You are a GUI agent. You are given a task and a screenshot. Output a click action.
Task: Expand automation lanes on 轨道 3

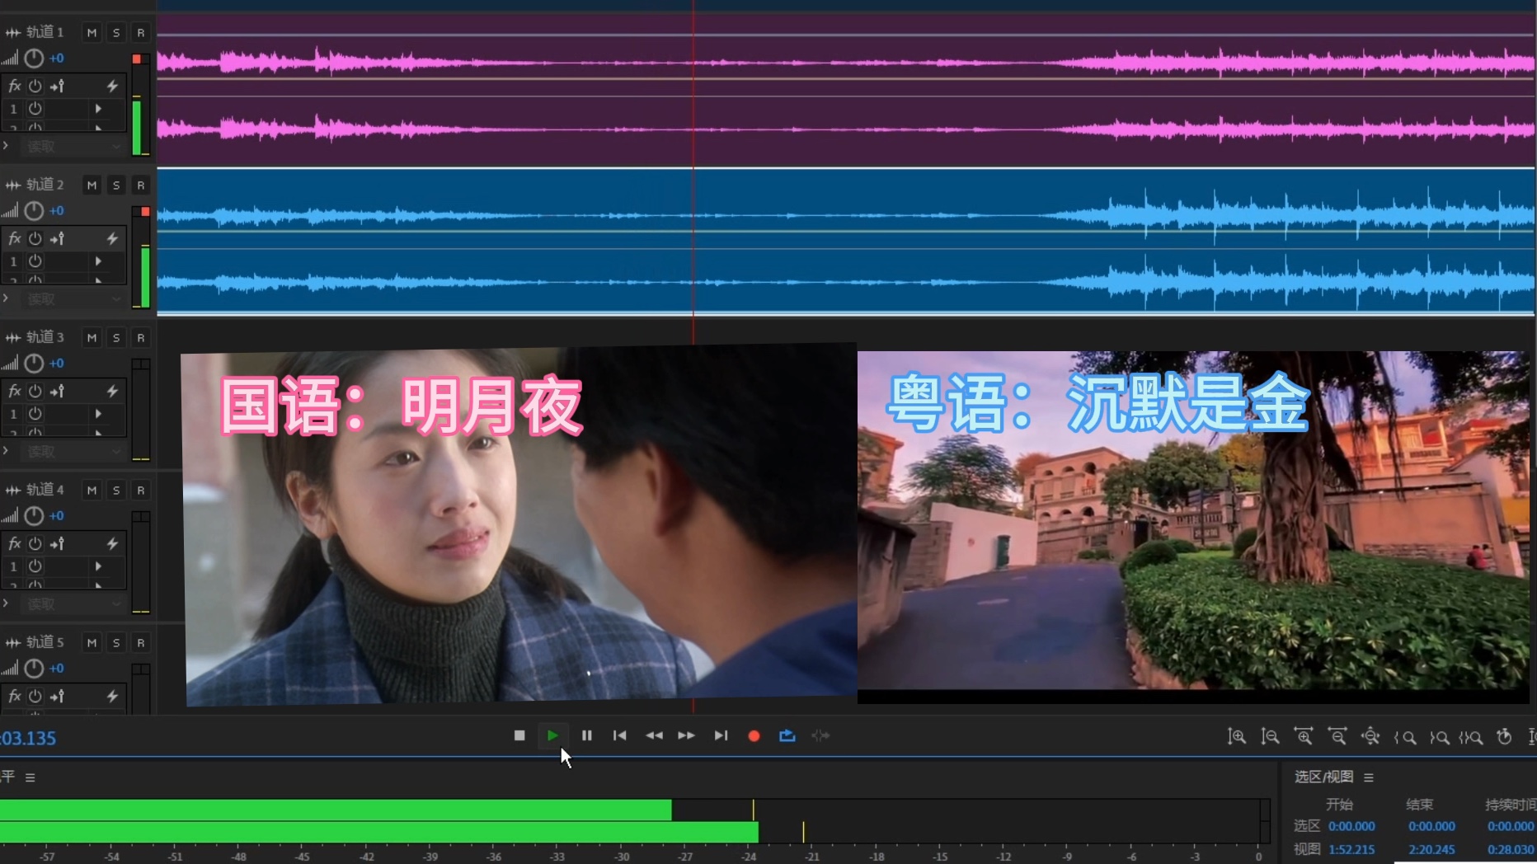(x=6, y=451)
